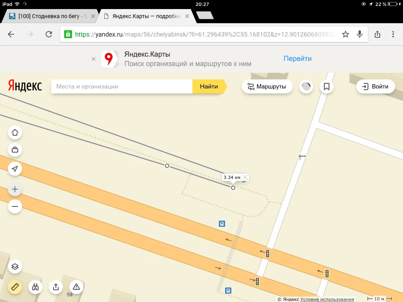Zoom in with the plus button
Screen dimensions: 403x302
coord(15,189)
